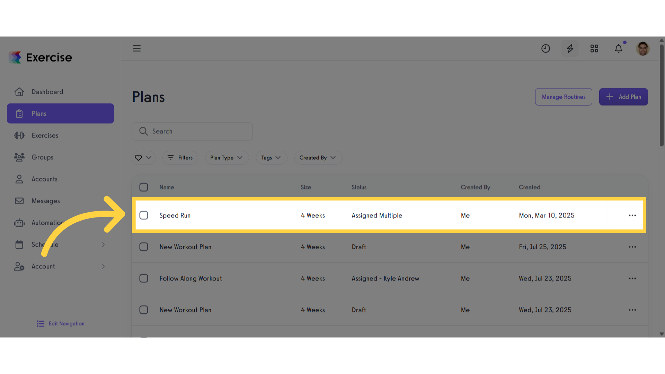Viewport: 665px width, 374px height.
Task: Click the scrollbar down arrow
Action: (662, 334)
